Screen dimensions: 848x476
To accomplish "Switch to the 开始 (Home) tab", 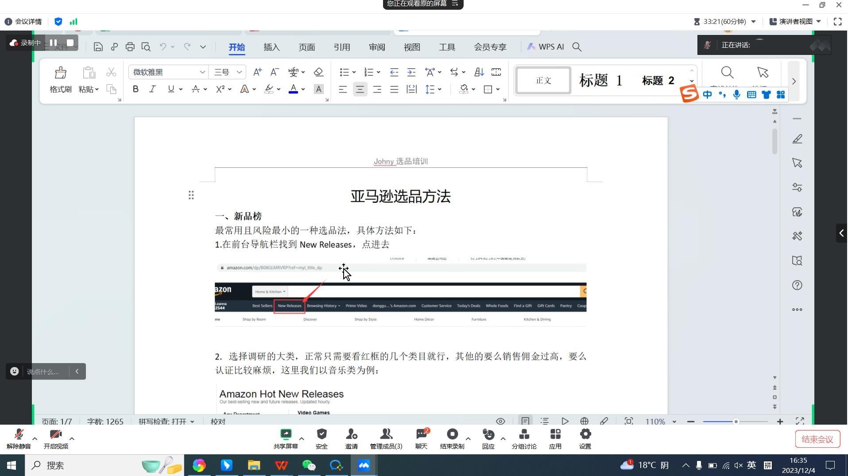I will coord(237,47).
